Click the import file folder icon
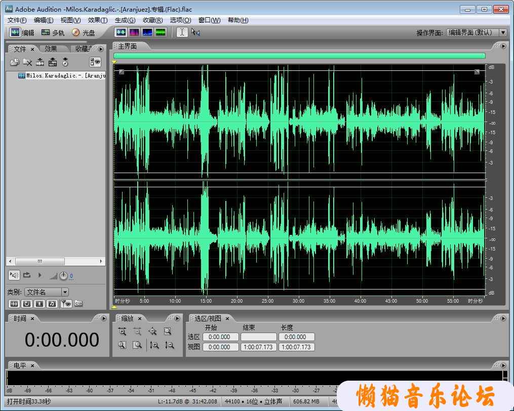Screen dimensions: 514x411 click(x=15, y=62)
